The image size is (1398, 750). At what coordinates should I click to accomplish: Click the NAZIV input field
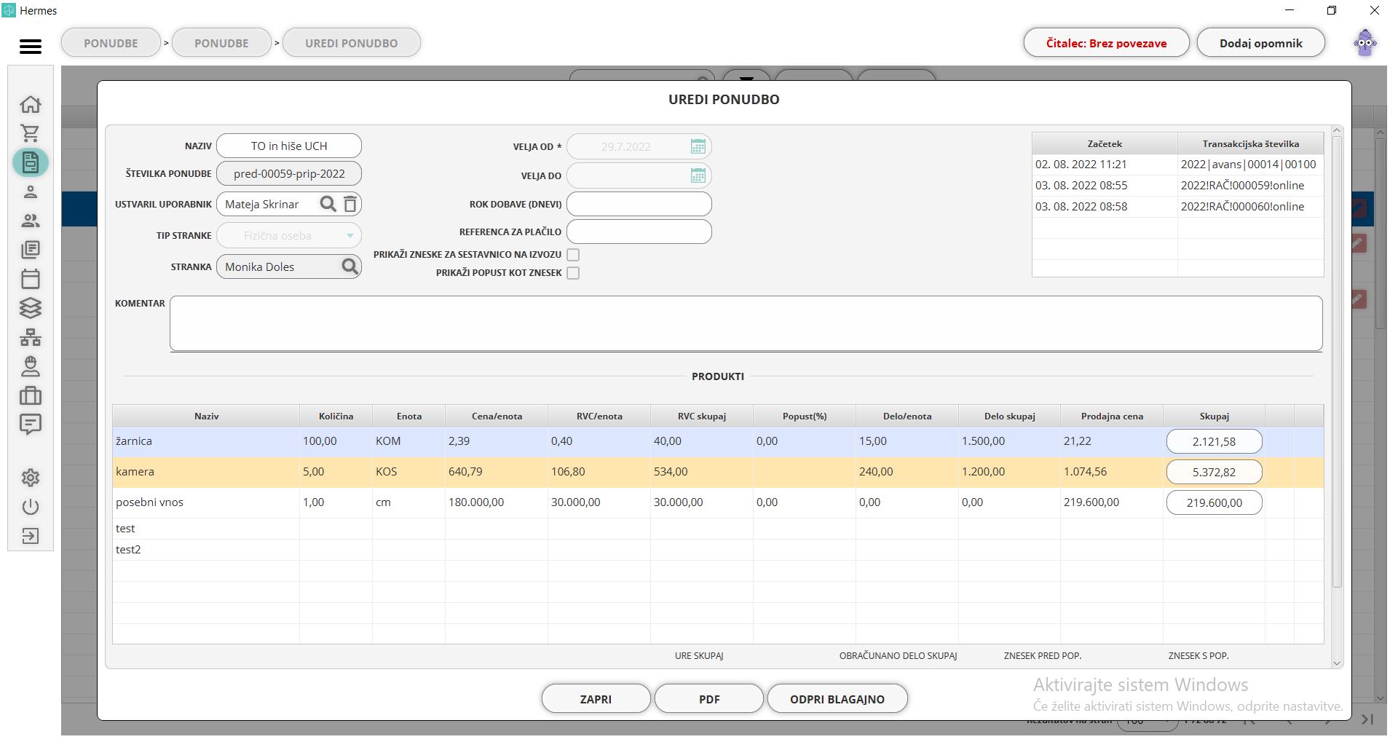pos(289,146)
